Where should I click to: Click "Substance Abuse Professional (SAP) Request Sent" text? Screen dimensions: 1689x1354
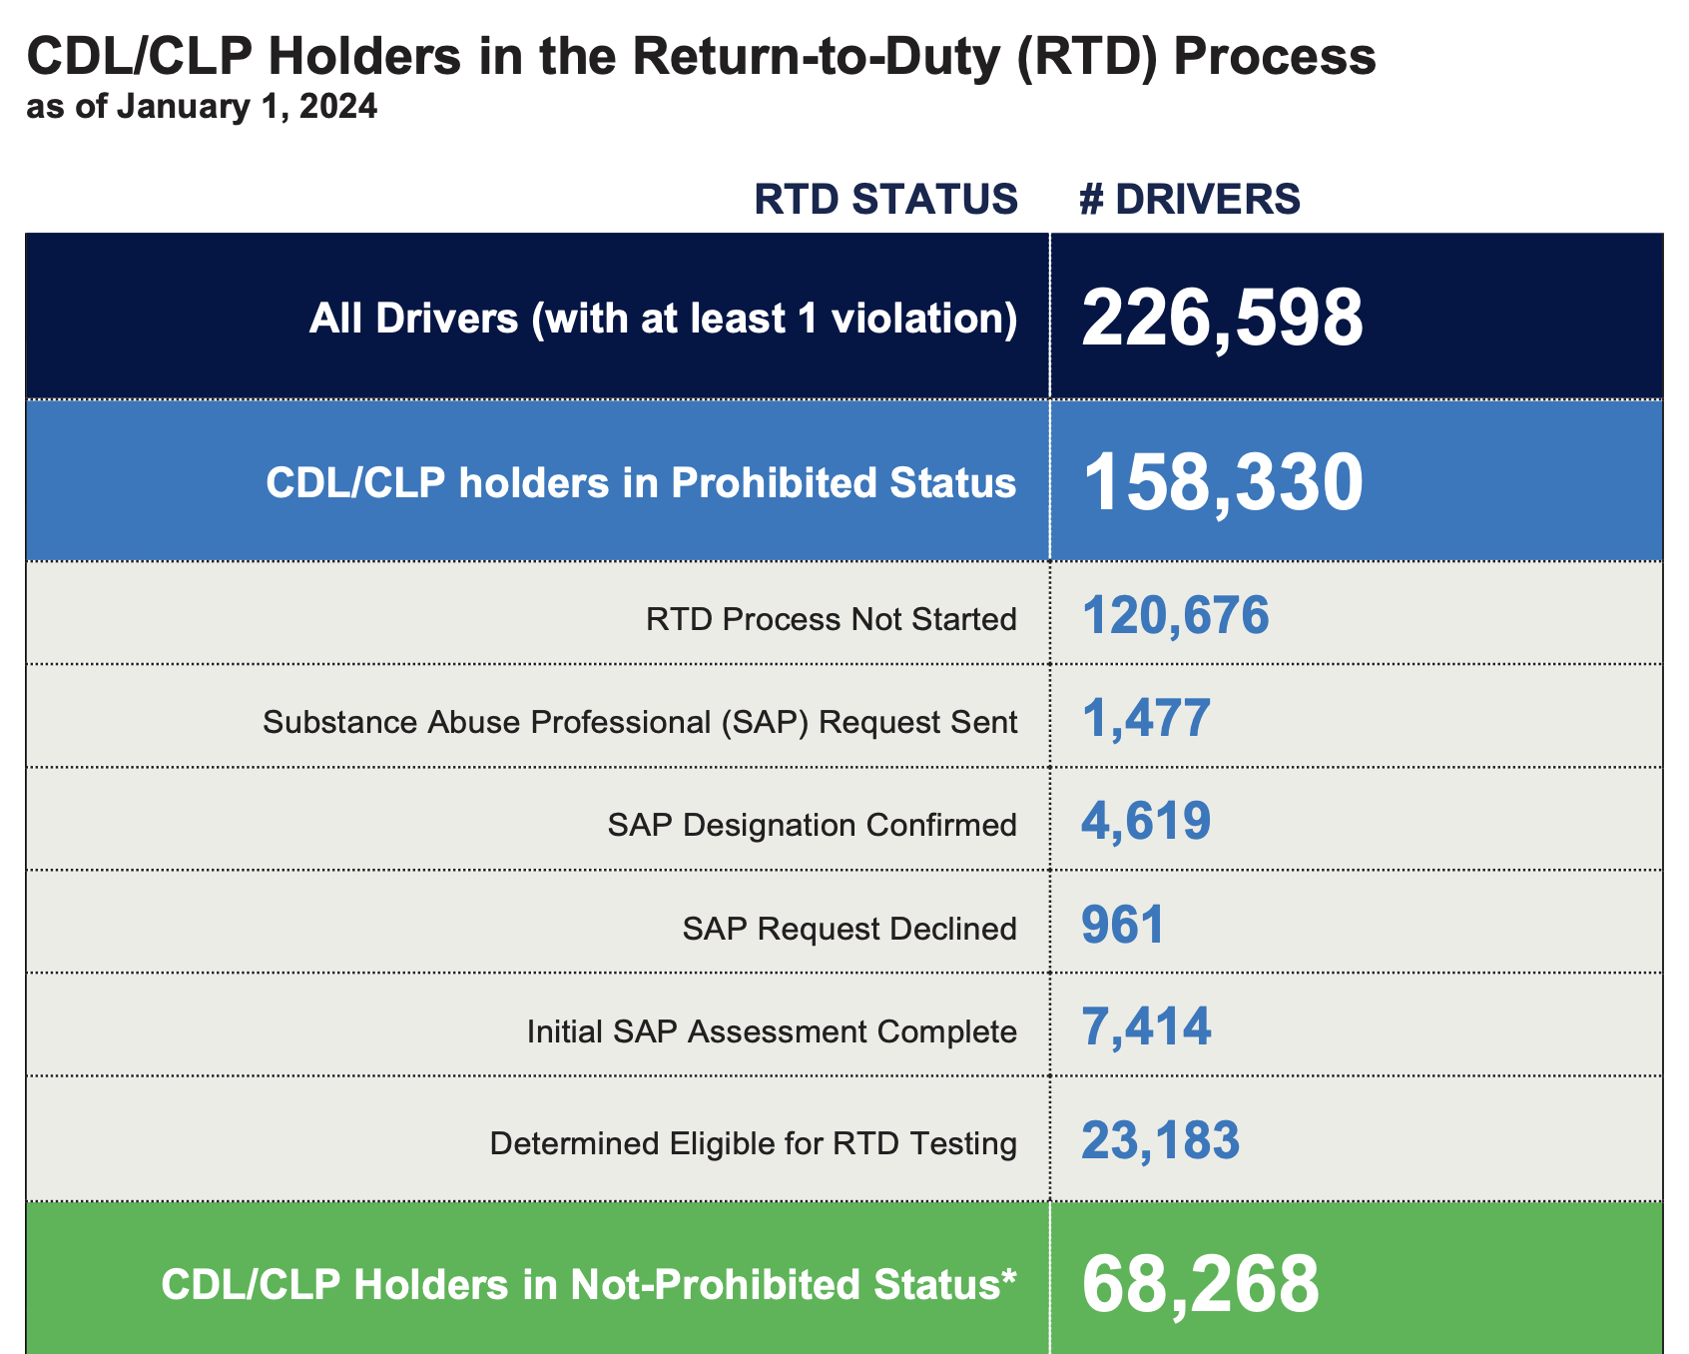pos(640,722)
